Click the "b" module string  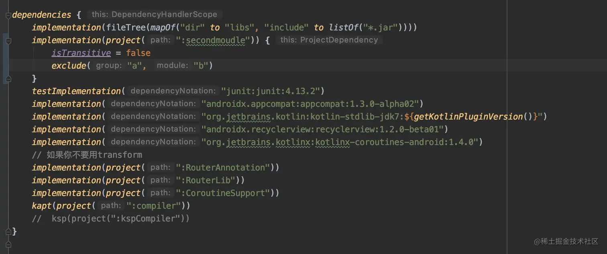point(201,66)
